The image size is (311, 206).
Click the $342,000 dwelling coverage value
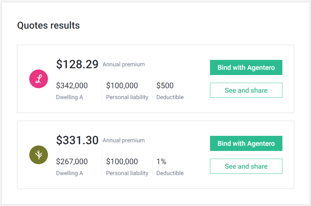click(72, 86)
